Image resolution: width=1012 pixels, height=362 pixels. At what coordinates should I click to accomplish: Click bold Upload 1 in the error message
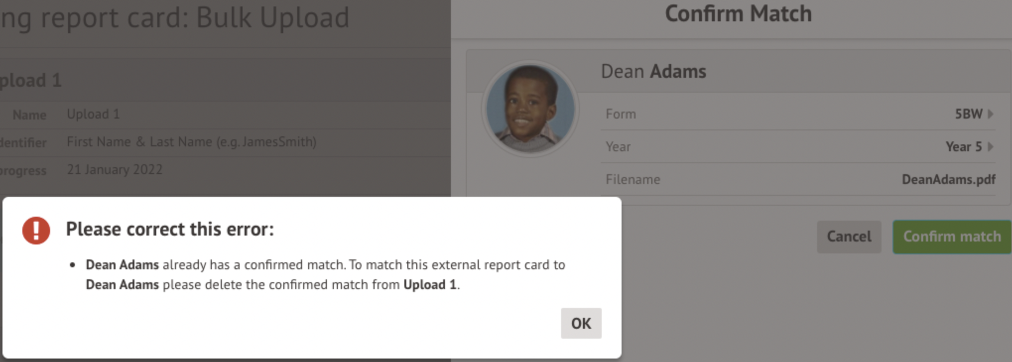430,285
